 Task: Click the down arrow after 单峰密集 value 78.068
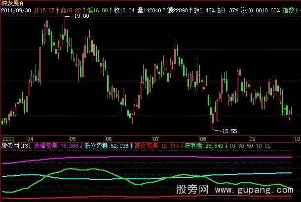click(x=81, y=146)
